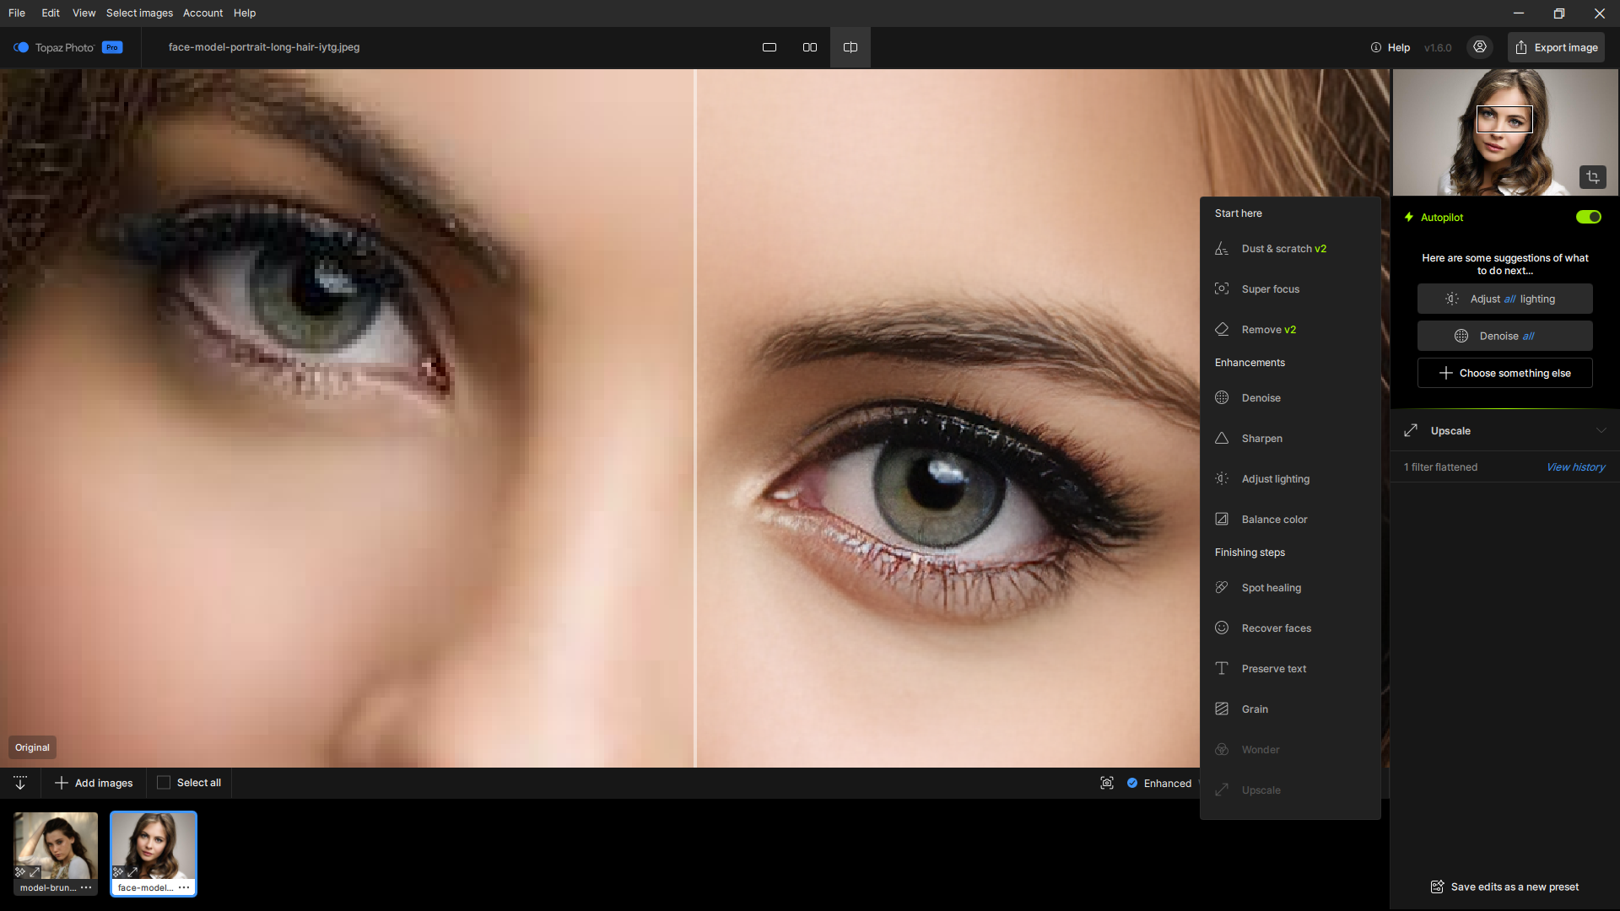Turn off the Autopilot toggle
The width and height of the screenshot is (1620, 911).
click(x=1589, y=217)
